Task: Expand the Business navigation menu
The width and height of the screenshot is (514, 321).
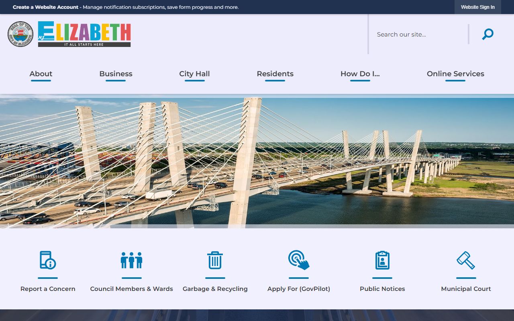Action: click(116, 74)
